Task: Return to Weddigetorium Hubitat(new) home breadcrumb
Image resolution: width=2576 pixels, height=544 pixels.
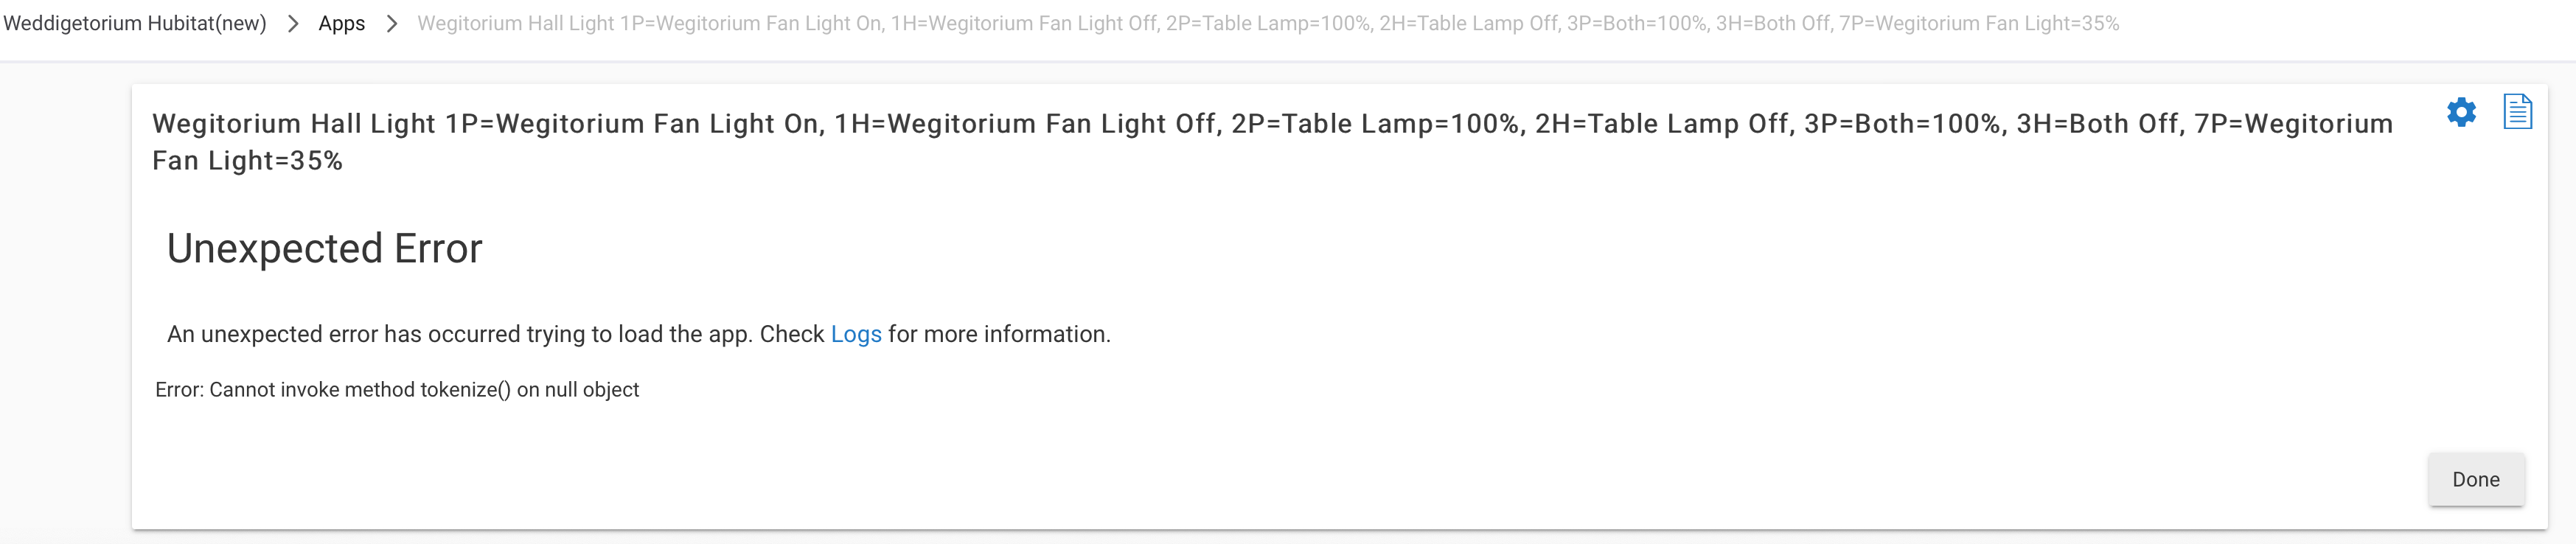Action: (135, 23)
